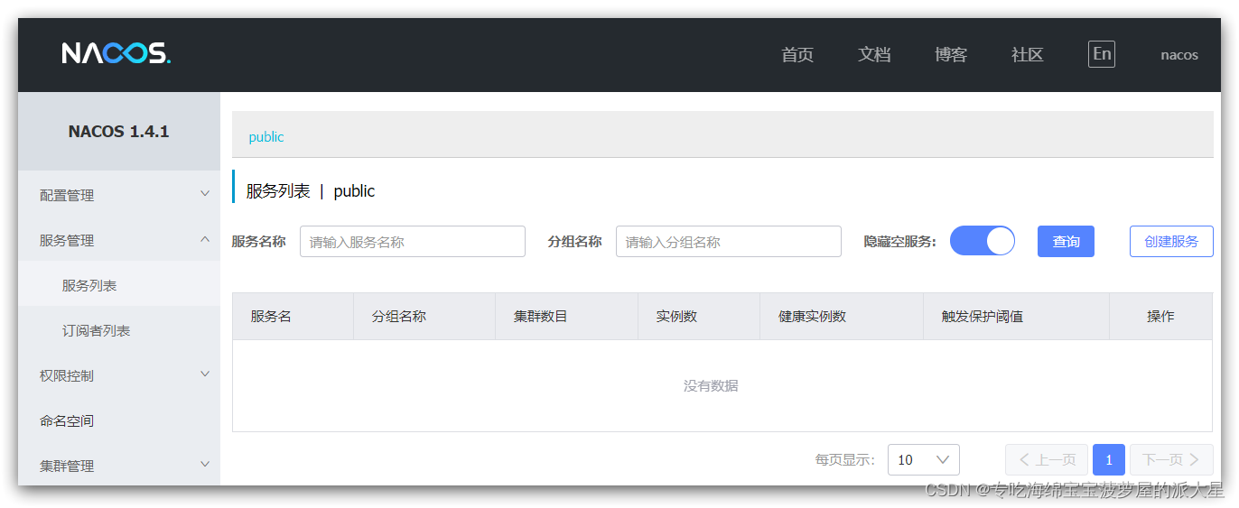Click the 上一页 pagination button
The width and height of the screenshot is (1239, 508).
click(1047, 459)
